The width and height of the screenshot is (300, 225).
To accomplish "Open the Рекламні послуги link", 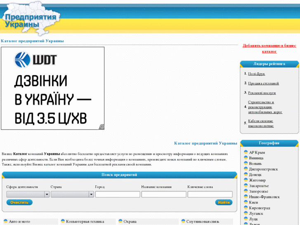I will (x=262, y=93).
